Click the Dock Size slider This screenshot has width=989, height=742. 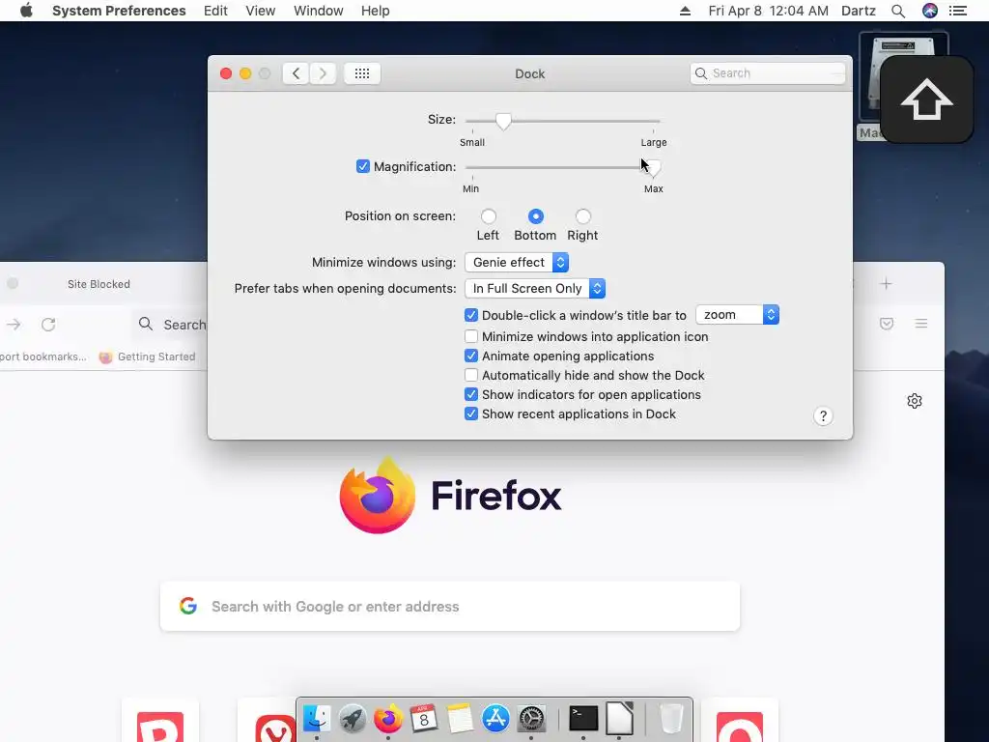(563, 121)
